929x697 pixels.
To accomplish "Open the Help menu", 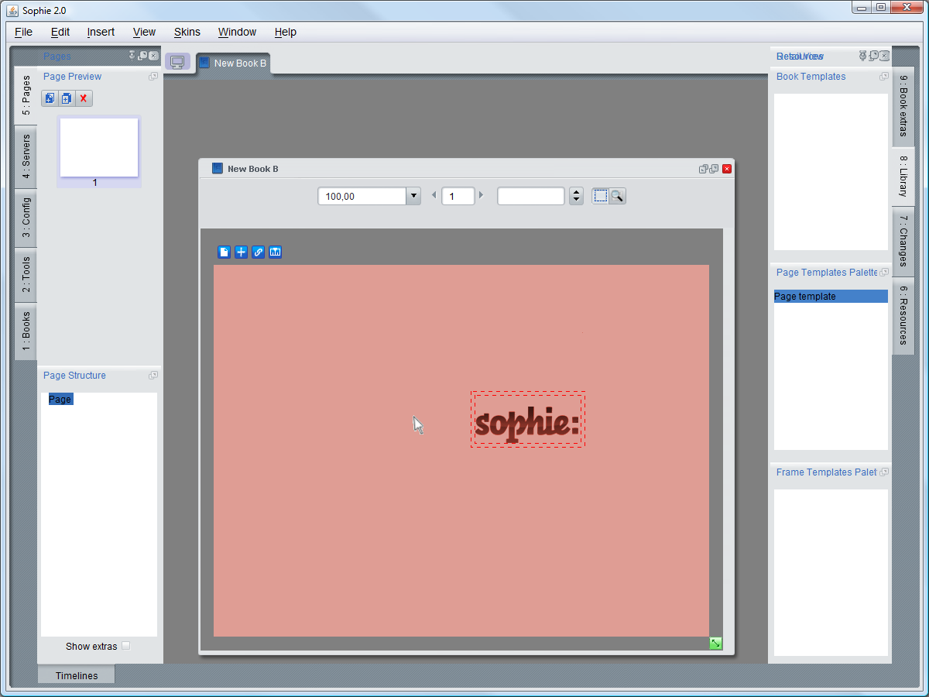I will [286, 32].
